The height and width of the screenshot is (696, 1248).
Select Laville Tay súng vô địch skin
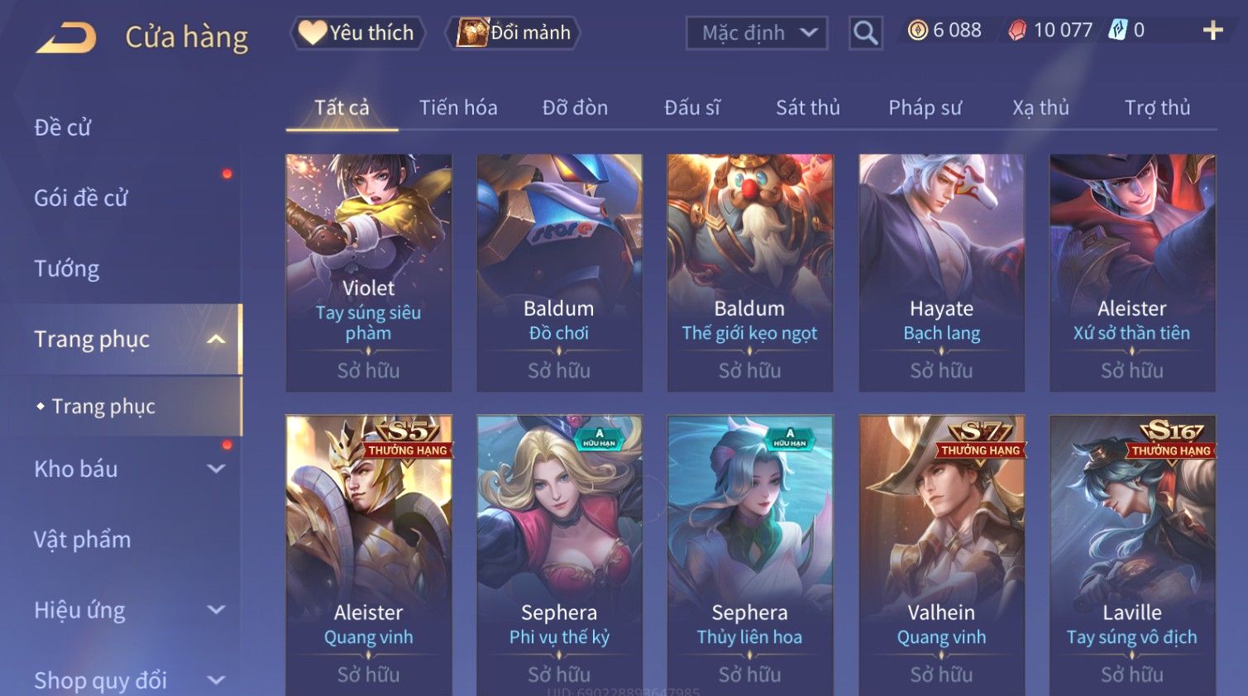pyautogui.click(x=1132, y=555)
